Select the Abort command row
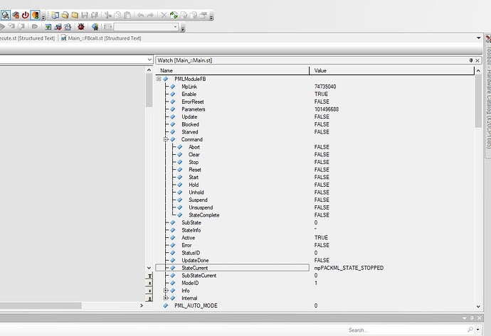Image resolution: width=491 pixels, height=336 pixels. pos(194,147)
